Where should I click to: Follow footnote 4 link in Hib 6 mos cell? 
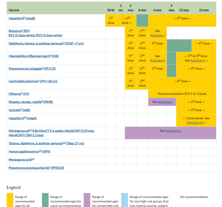(158, 61)
